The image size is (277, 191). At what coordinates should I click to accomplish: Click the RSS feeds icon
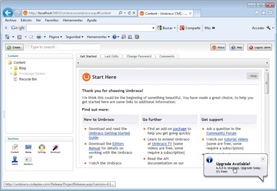point(20,37)
